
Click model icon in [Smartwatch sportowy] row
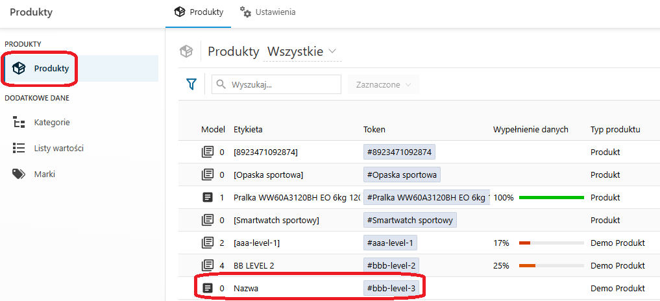point(208,220)
